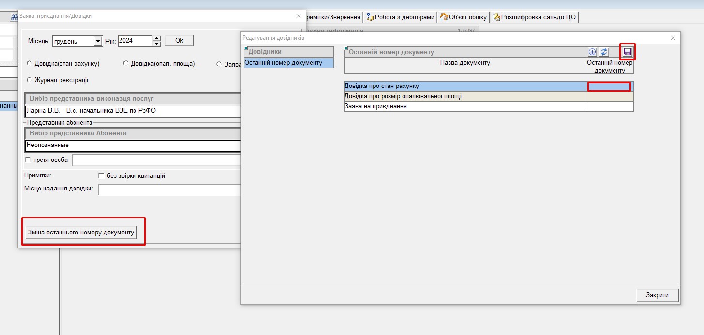Screen dimensions: 704x335
Task: Click the save floppy disk icon
Action: click(x=628, y=52)
